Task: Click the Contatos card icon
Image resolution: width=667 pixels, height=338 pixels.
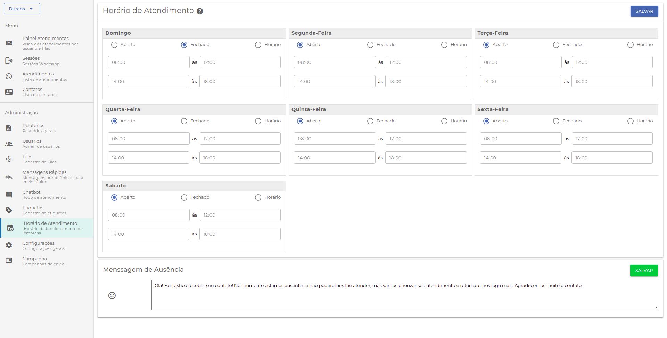Action: (9, 92)
